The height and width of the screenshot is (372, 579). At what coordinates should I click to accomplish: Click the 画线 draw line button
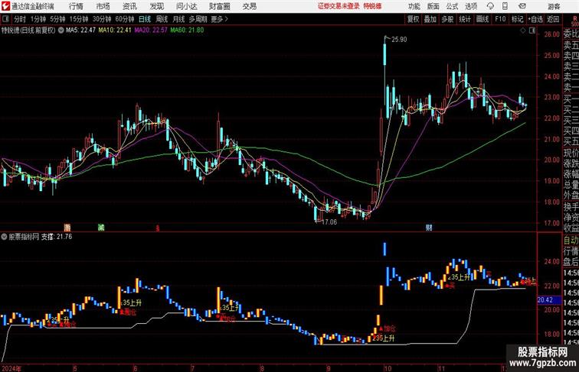point(483,19)
